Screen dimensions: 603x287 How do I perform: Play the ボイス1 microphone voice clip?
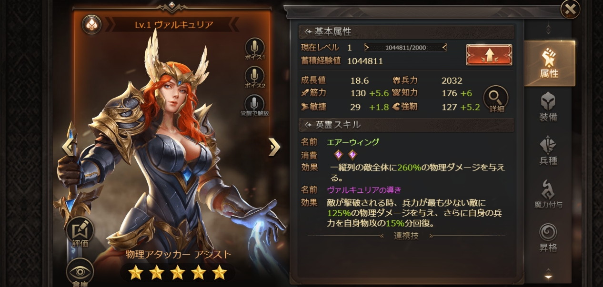coord(255,48)
